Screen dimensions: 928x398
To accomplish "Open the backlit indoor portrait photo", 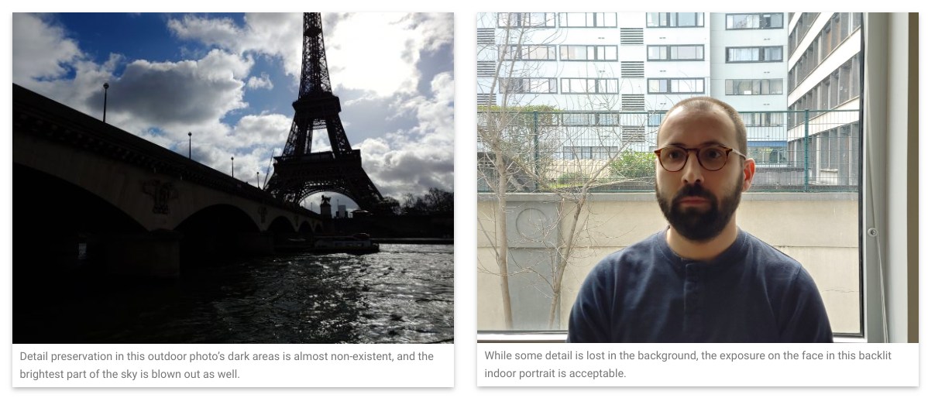I will (x=698, y=177).
